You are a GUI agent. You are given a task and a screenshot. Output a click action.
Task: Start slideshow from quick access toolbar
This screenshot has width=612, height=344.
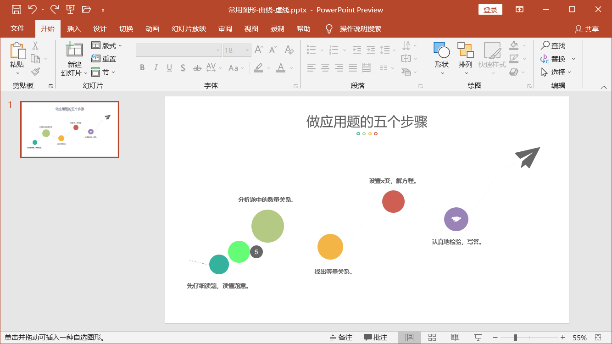pos(70,9)
